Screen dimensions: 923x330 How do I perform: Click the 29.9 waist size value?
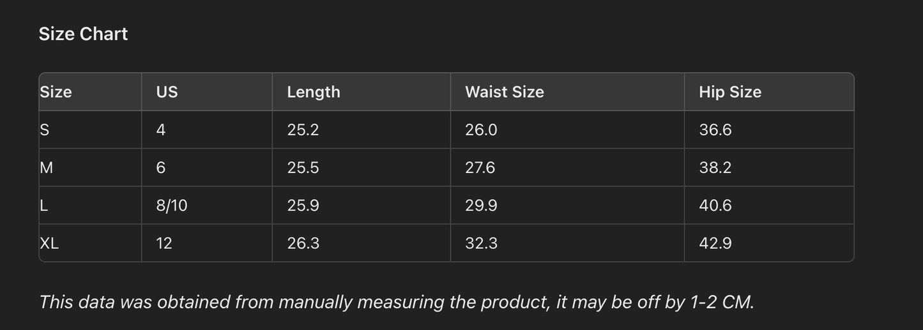click(481, 206)
